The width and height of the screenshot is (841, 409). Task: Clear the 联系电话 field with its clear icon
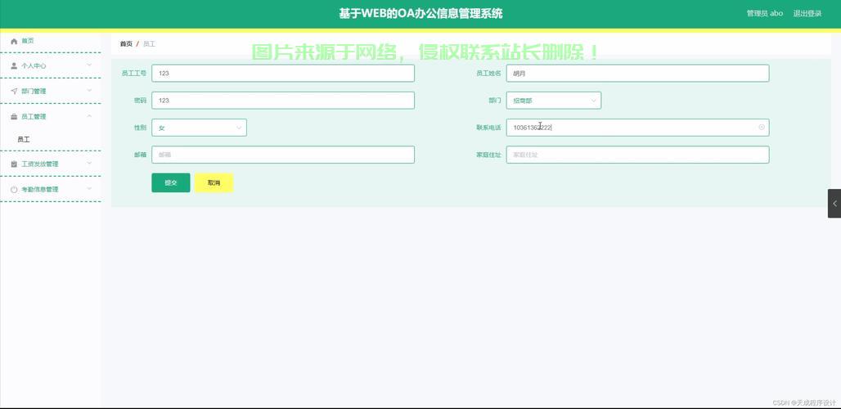(x=762, y=128)
